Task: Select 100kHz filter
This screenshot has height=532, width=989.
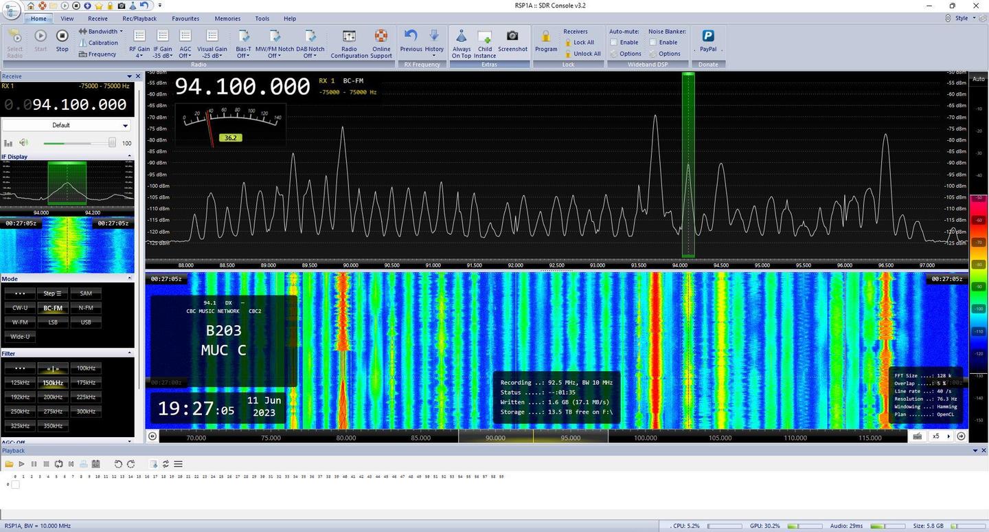Action: (x=86, y=368)
